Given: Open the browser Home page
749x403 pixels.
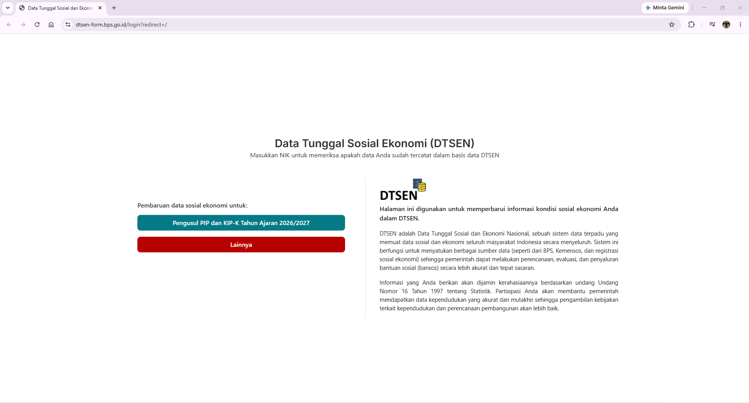Looking at the screenshot, I should 51,25.
